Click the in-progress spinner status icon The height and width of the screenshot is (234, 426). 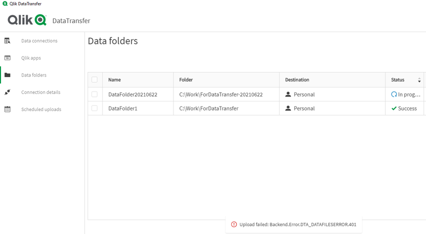[x=394, y=94]
